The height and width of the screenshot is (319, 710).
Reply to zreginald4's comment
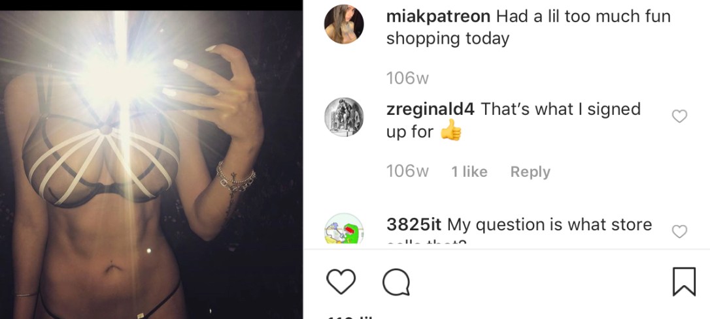[530, 172]
